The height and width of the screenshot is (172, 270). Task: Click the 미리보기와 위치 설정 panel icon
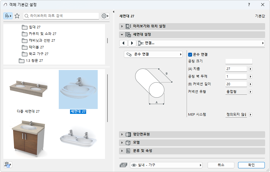point(128,26)
